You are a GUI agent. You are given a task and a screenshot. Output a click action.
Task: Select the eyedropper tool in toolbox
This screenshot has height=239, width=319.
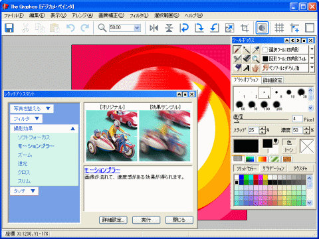tap(255, 50)
